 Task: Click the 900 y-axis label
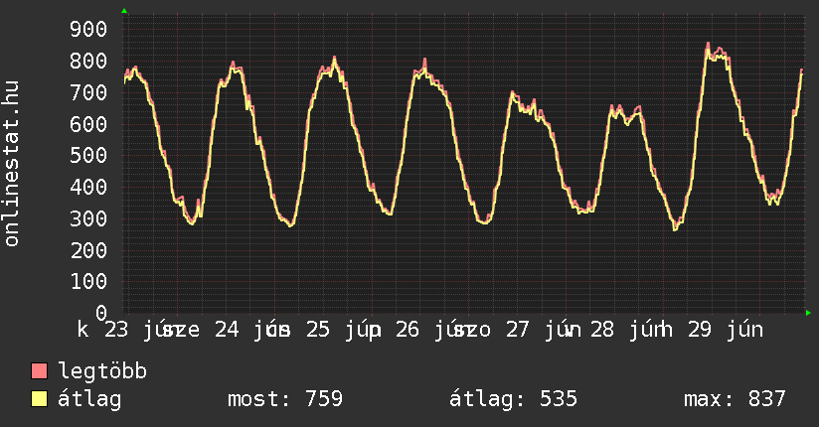88,29
